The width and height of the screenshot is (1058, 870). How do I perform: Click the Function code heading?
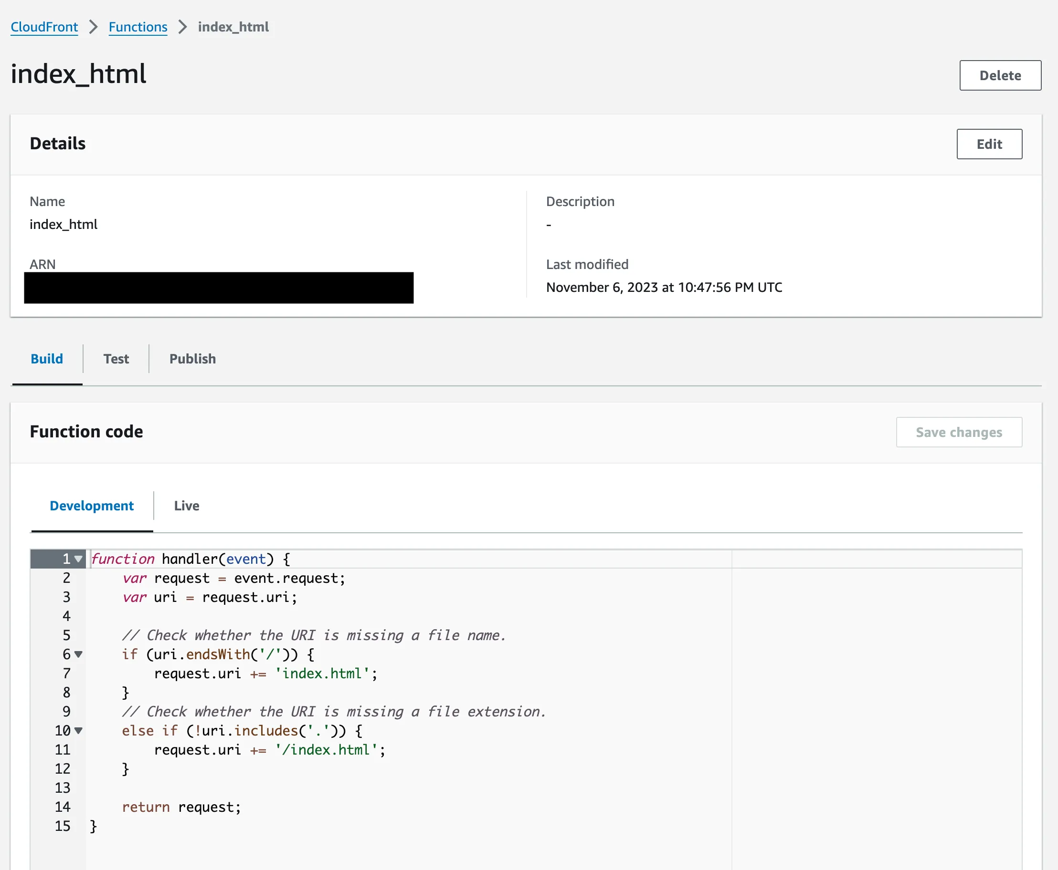click(86, 432)
